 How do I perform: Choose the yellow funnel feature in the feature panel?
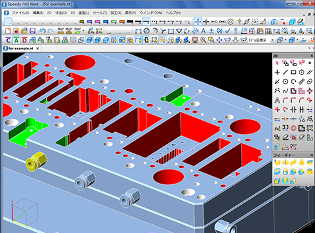pos(285,181)
